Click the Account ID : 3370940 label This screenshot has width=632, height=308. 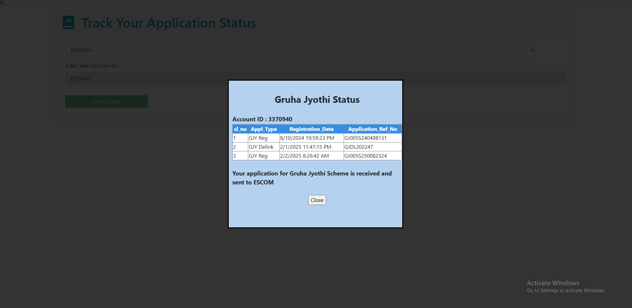tap(262, 119)
